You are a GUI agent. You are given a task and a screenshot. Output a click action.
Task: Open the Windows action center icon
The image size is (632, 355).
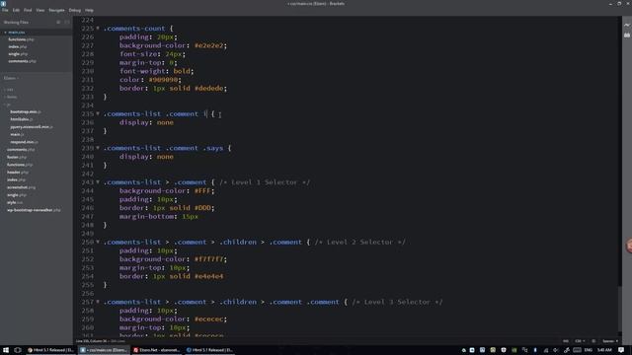click(x=621, y=350)
